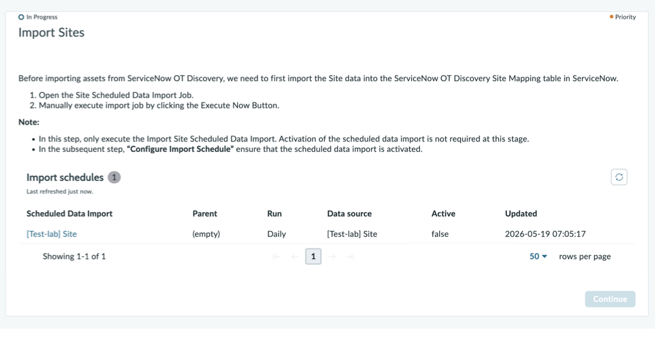Click the Import schedules count badge
The width and height of the screenshot is (655, 340).
pos(114,177)
